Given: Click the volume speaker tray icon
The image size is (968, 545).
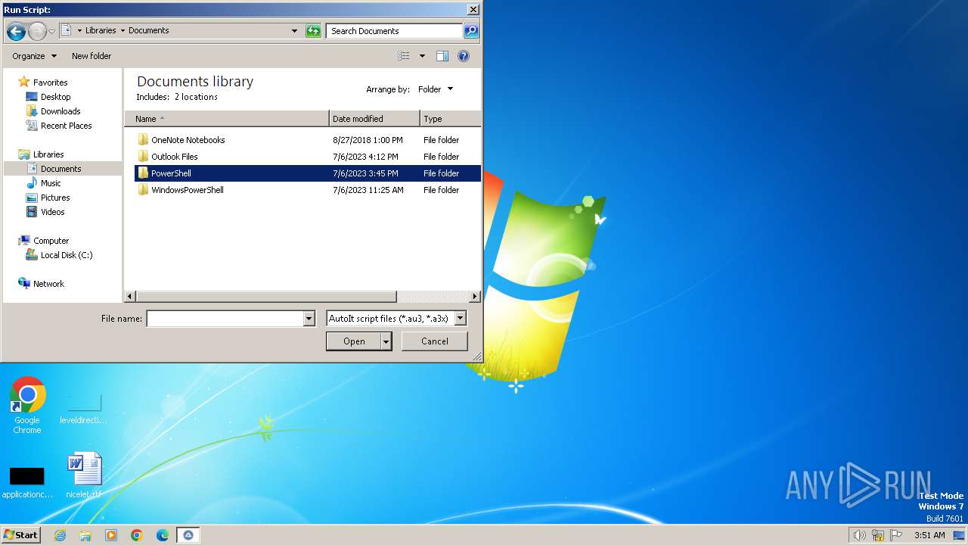Looking at the screenshot, I should click(859, 535).
